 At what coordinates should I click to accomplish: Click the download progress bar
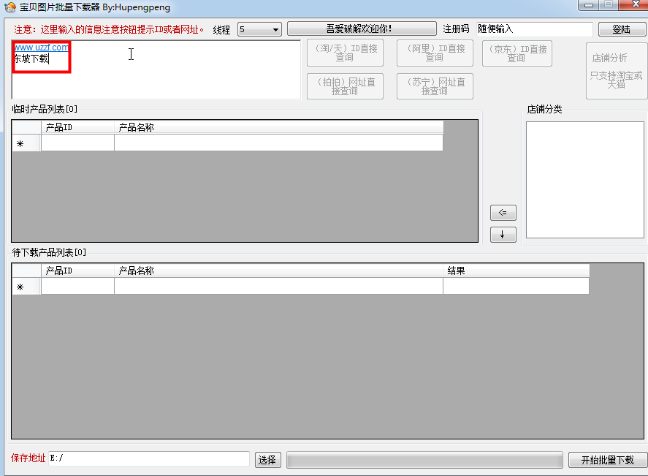[425, 460]
